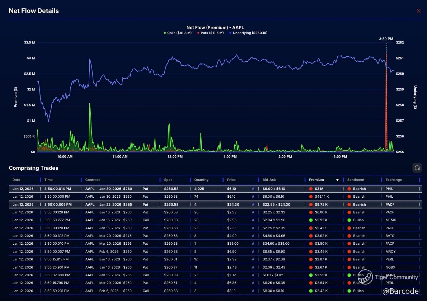
Task: Click the Sentiment column header
Action: (356, 180)
